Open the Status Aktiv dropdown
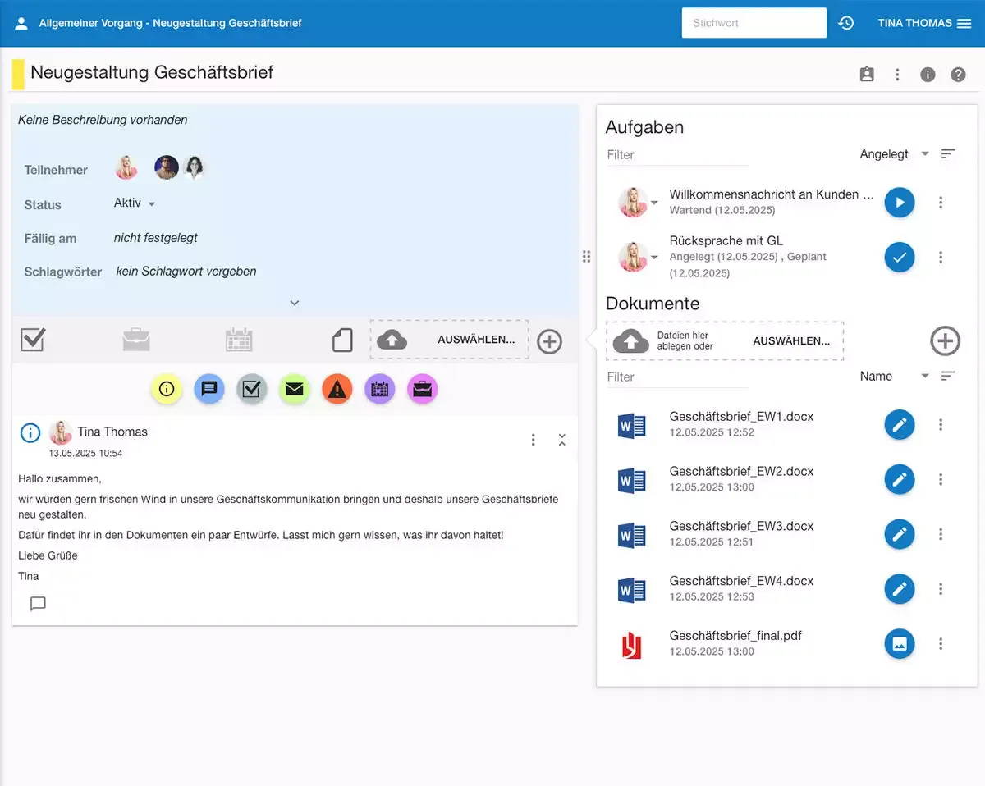Screen dimensions: 985x786 [135, 203]
